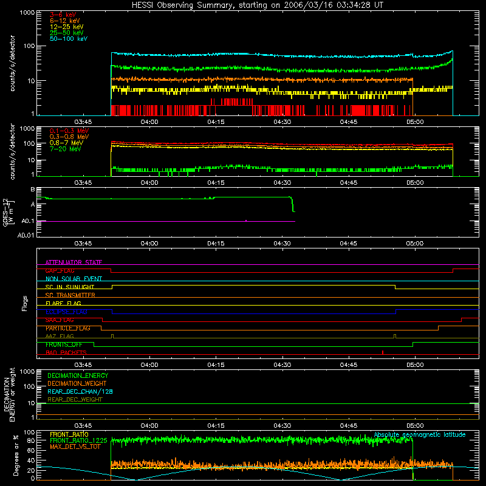Click the 80 tick on the Degrees or % axis
The width and height of the screenshot is (486, 486).
[x=31, y=440]
